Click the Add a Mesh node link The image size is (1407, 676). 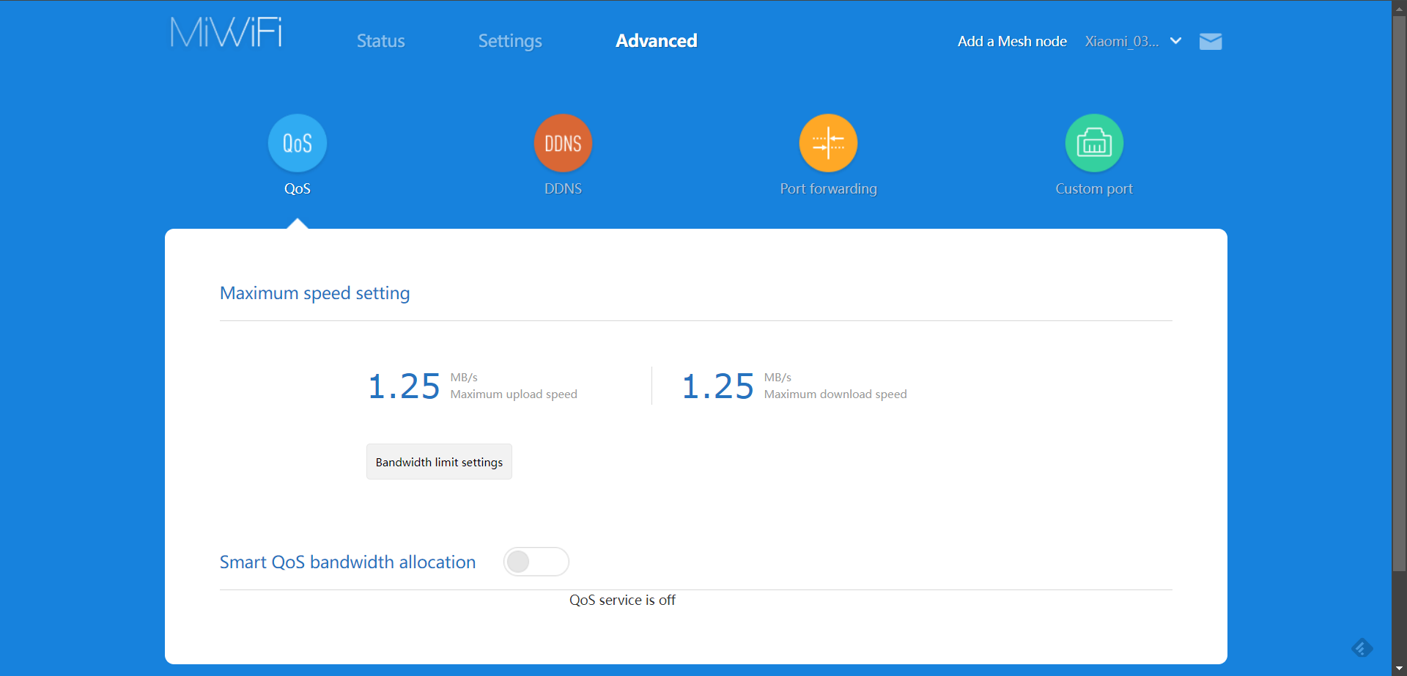coord(1011,42)
